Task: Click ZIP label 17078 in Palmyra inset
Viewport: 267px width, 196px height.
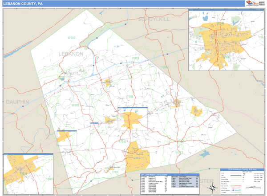Action: coord(23,174)
